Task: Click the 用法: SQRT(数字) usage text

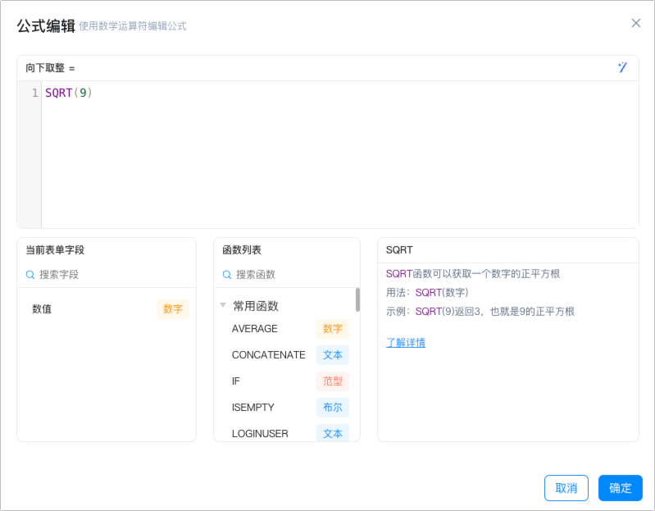Action: [427, 293]
